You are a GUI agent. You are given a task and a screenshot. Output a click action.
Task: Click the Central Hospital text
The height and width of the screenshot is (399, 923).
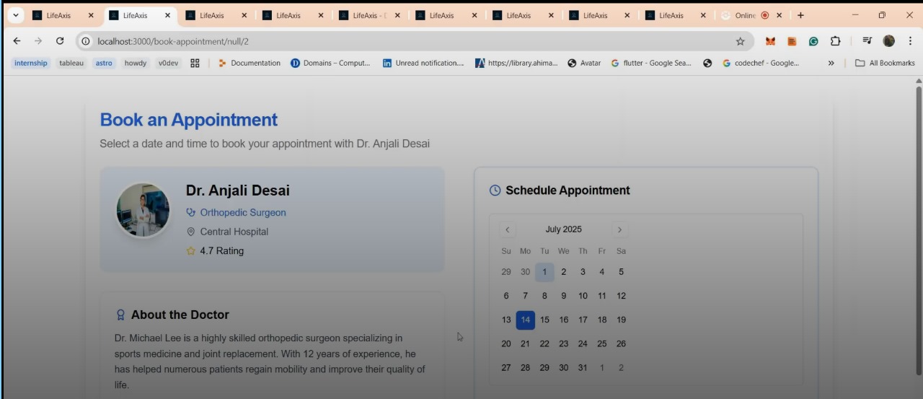[234, 232]
